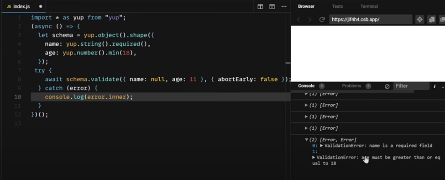Click the index 1: label in console
The height and width of the screenshot is (180, 445).
[315, 152]
